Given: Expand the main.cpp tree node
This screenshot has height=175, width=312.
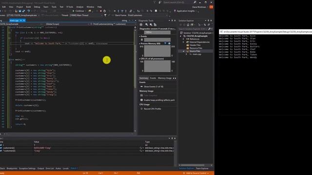Looking at the screenshot, I should [x=186, y=54].
